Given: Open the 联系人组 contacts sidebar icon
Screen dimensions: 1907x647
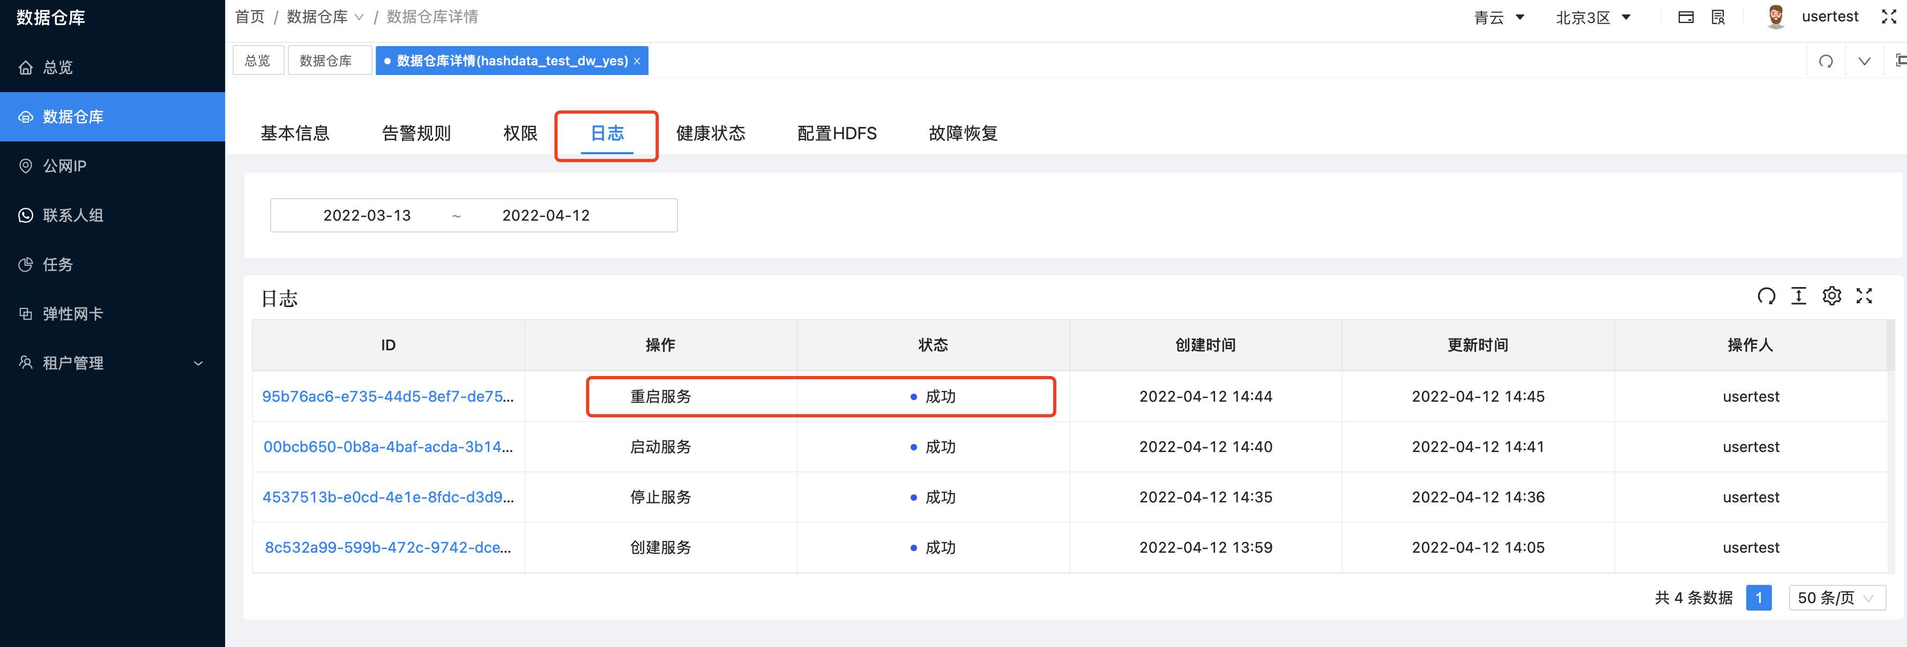Looking at the screenshot, I should coord(26,215).
